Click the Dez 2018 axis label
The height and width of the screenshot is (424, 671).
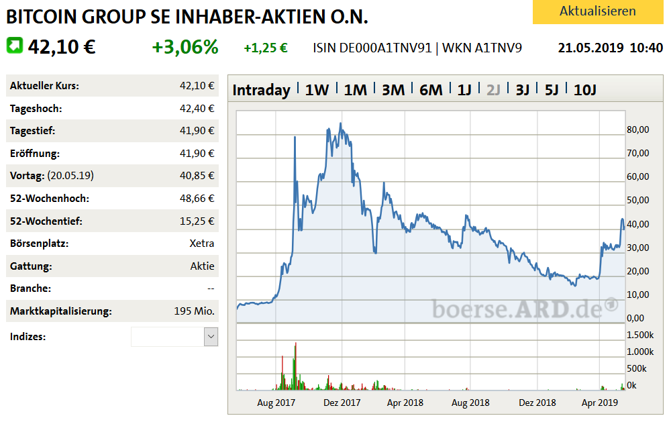click(x=537, y=403)
